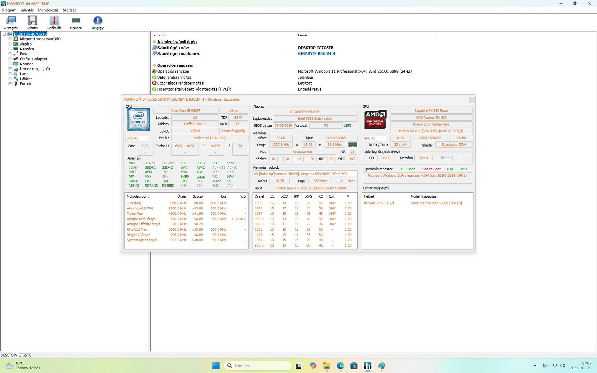Click the Számítógép név row label

click(173, 48)
